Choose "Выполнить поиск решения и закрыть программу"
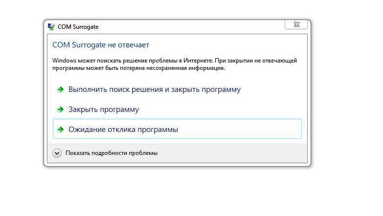Image resolution: width=383 pixels, height=216 pixels. [x=178, y=89]
